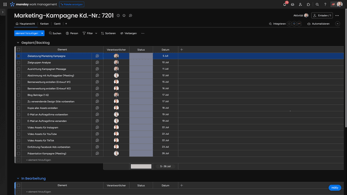
Task: Open the inbox tray icon
Action: (x=293, y=4)
